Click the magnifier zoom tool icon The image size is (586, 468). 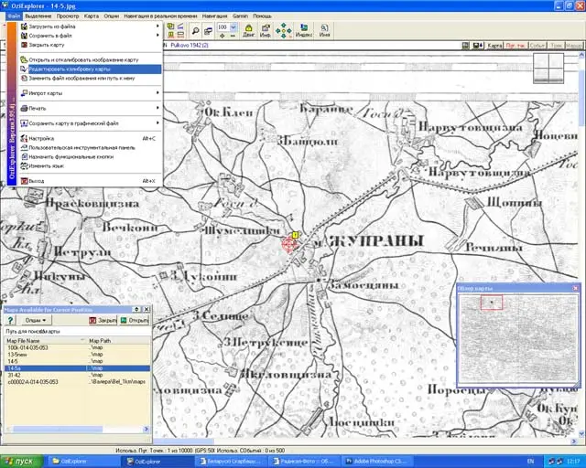tap(195, 30)
